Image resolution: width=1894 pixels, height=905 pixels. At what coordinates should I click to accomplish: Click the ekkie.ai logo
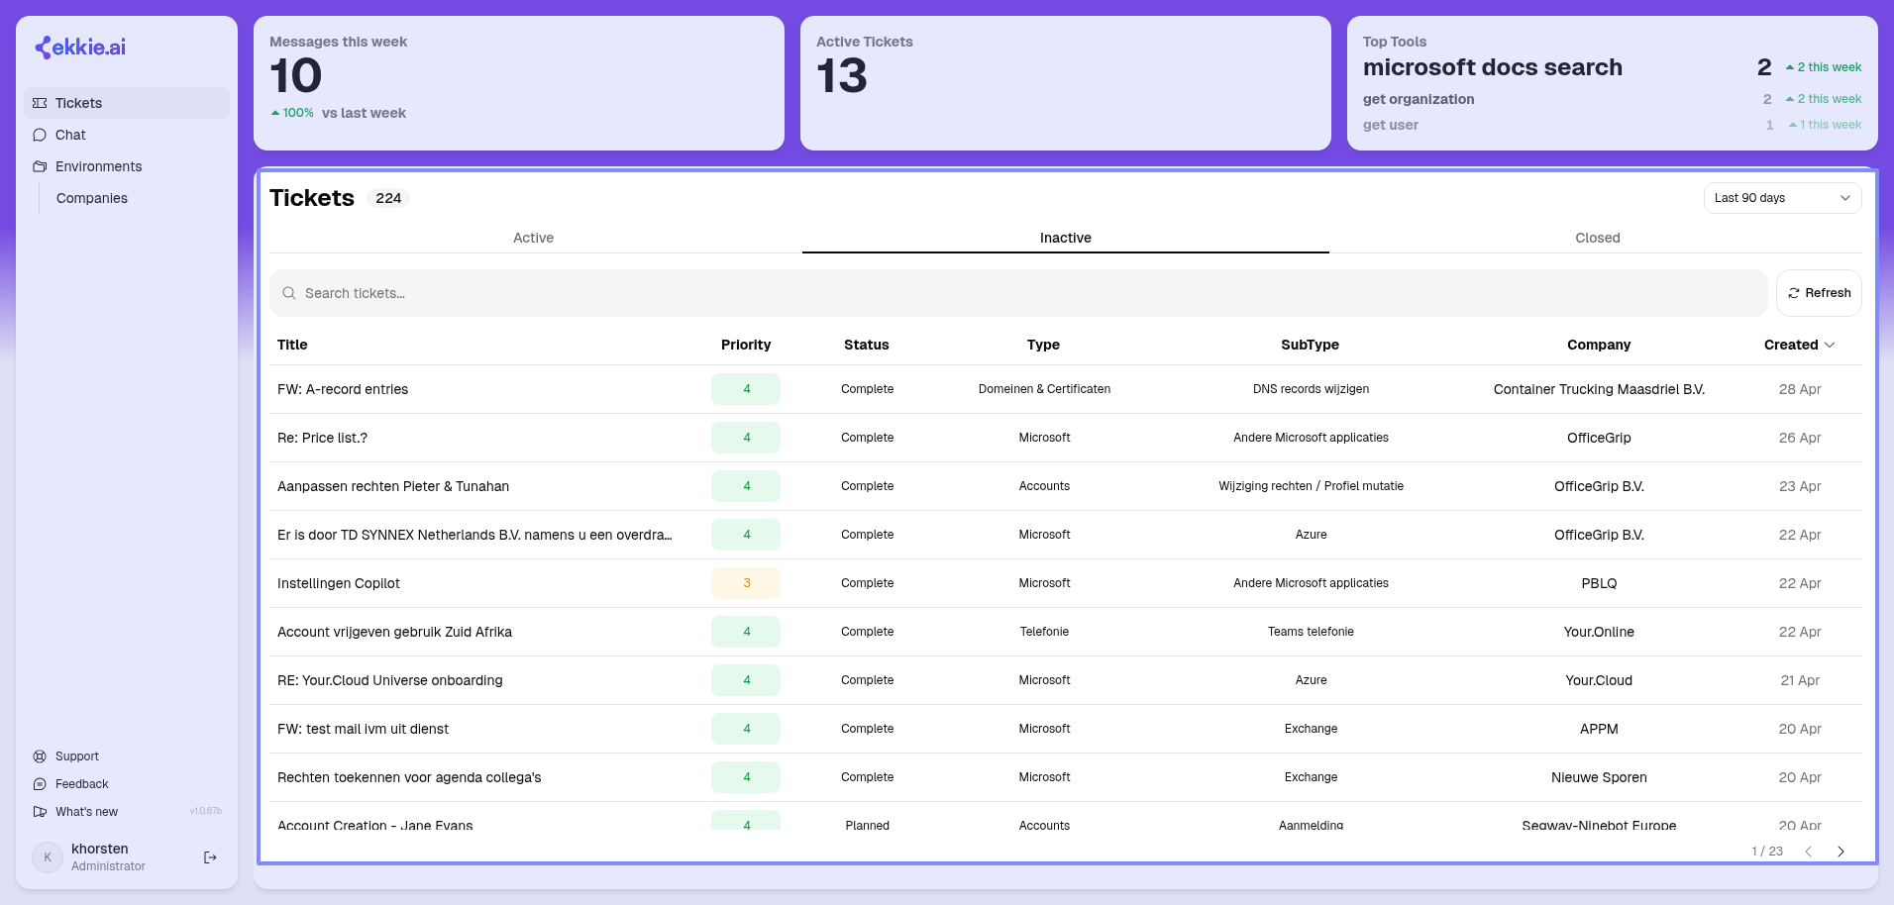click(80, 47)
